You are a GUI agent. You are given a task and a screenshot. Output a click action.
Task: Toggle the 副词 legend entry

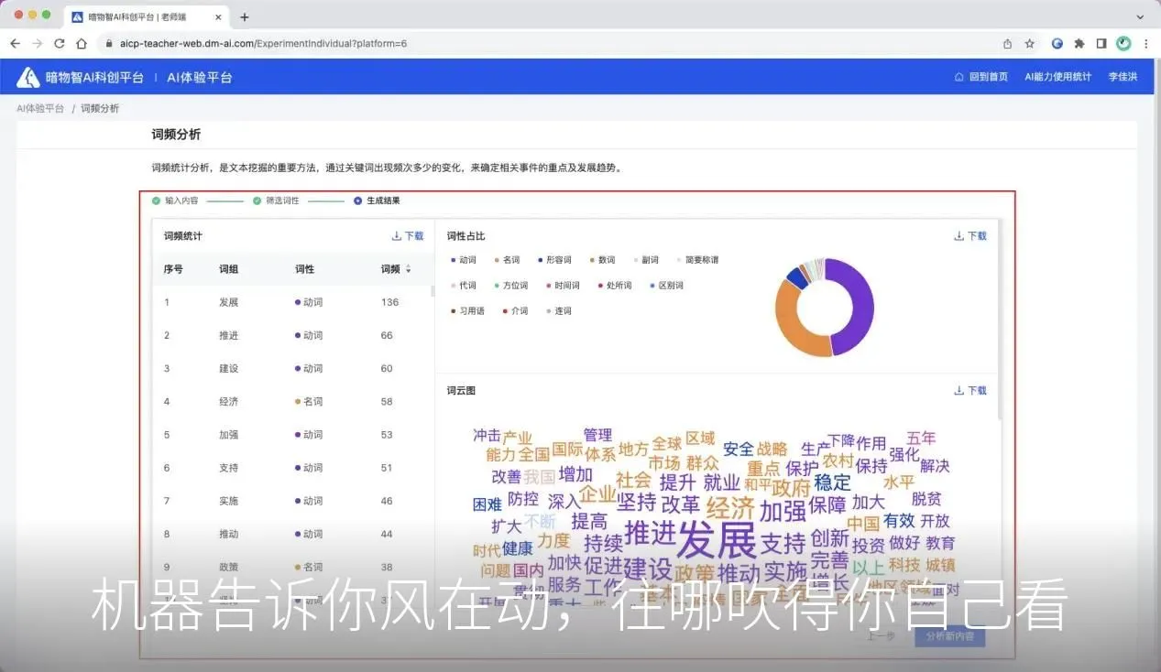click(646, 260)
